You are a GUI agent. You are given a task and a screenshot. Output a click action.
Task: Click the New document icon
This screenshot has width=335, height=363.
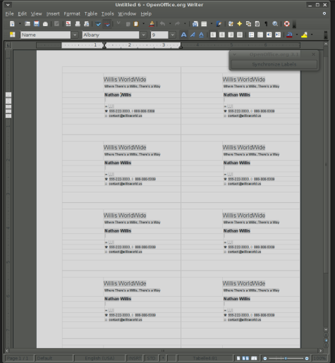click(12, 24)
